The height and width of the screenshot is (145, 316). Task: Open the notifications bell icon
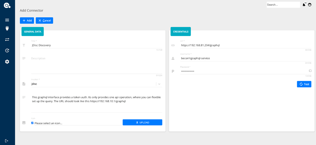pos(304,5)
